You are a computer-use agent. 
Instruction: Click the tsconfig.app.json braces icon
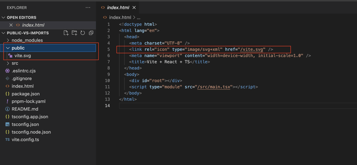(7, 117)
